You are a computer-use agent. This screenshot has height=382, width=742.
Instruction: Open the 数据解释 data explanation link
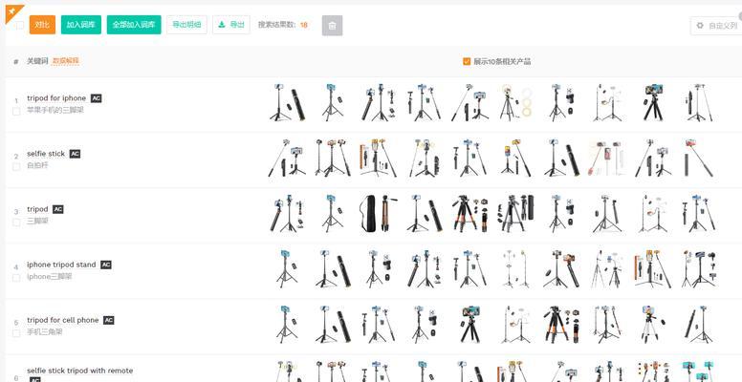pyautogui.click(x=65, y=61)
